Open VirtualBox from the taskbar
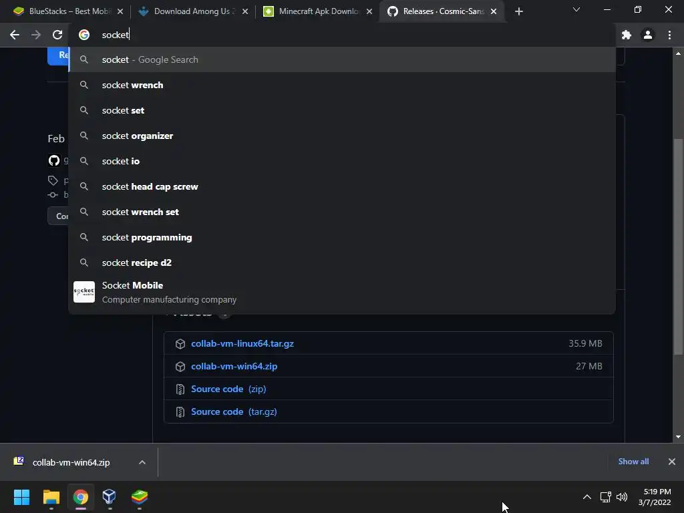 [x=110, y=497]
